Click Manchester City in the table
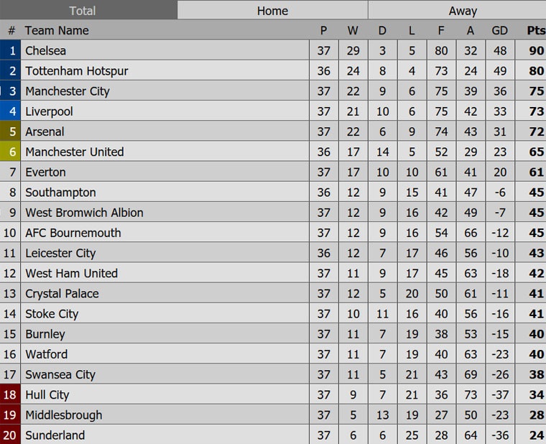 (x=68, y=91)
